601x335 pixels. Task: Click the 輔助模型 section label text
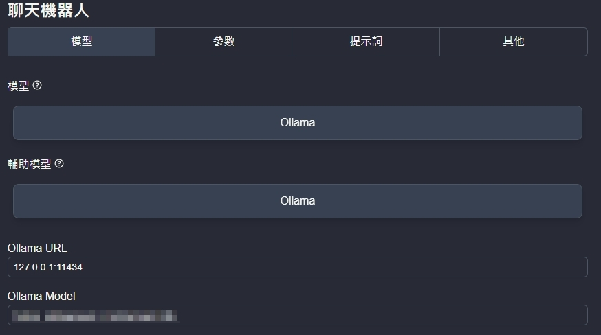29,164
